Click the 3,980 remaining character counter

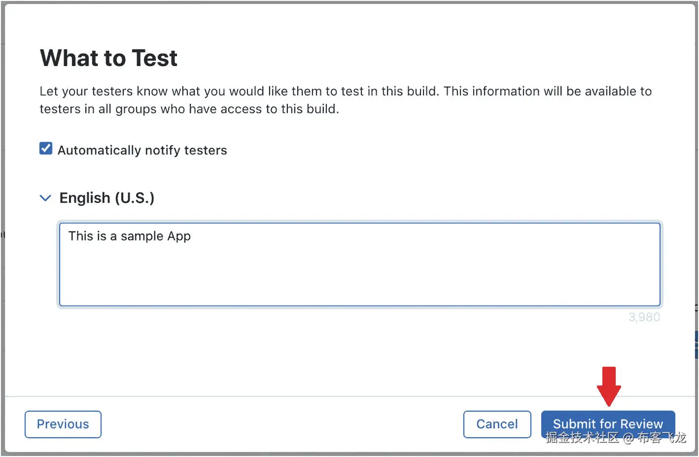coord(644,317)
